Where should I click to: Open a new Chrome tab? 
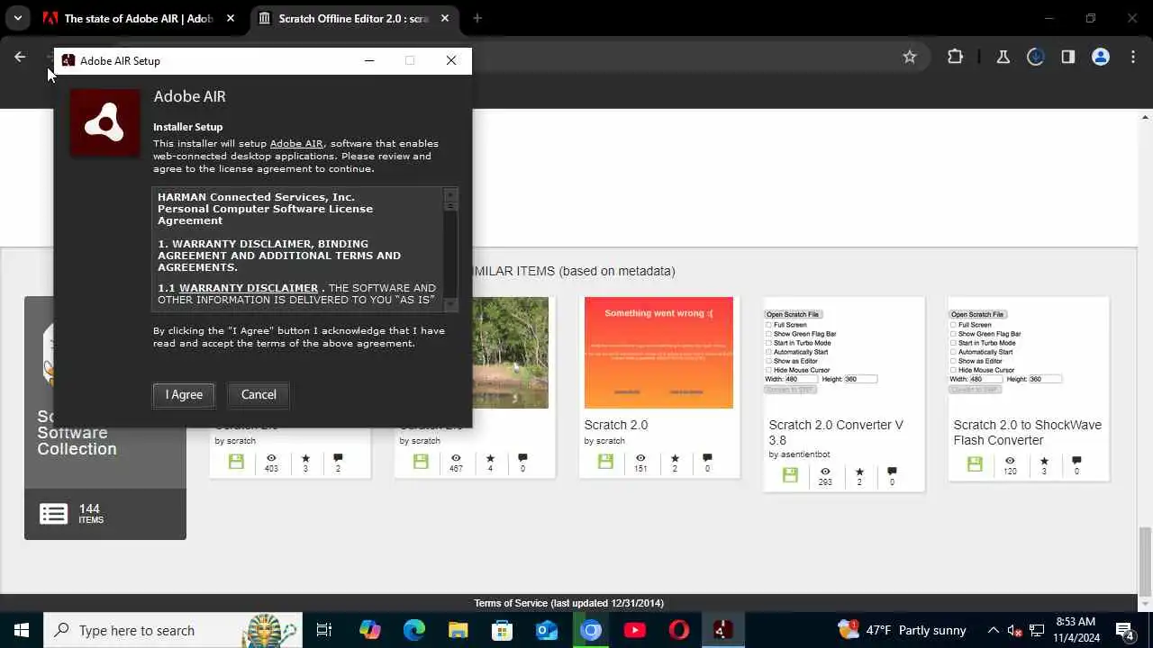coord(477,18)
